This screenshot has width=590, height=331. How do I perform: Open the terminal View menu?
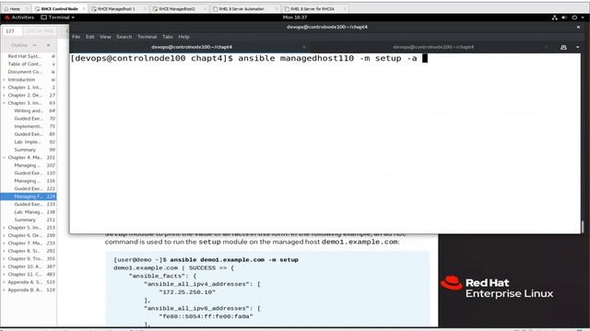point(105,37)
